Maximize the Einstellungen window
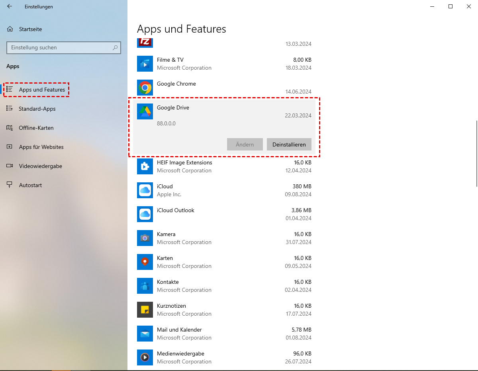Viewport: 478px width, 371px height. [x=451, y=6]
